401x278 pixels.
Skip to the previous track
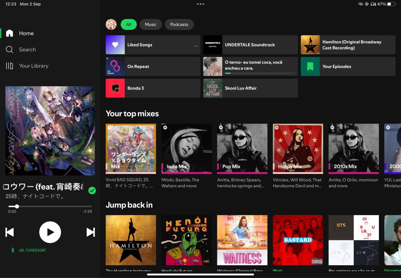point(10,232)
